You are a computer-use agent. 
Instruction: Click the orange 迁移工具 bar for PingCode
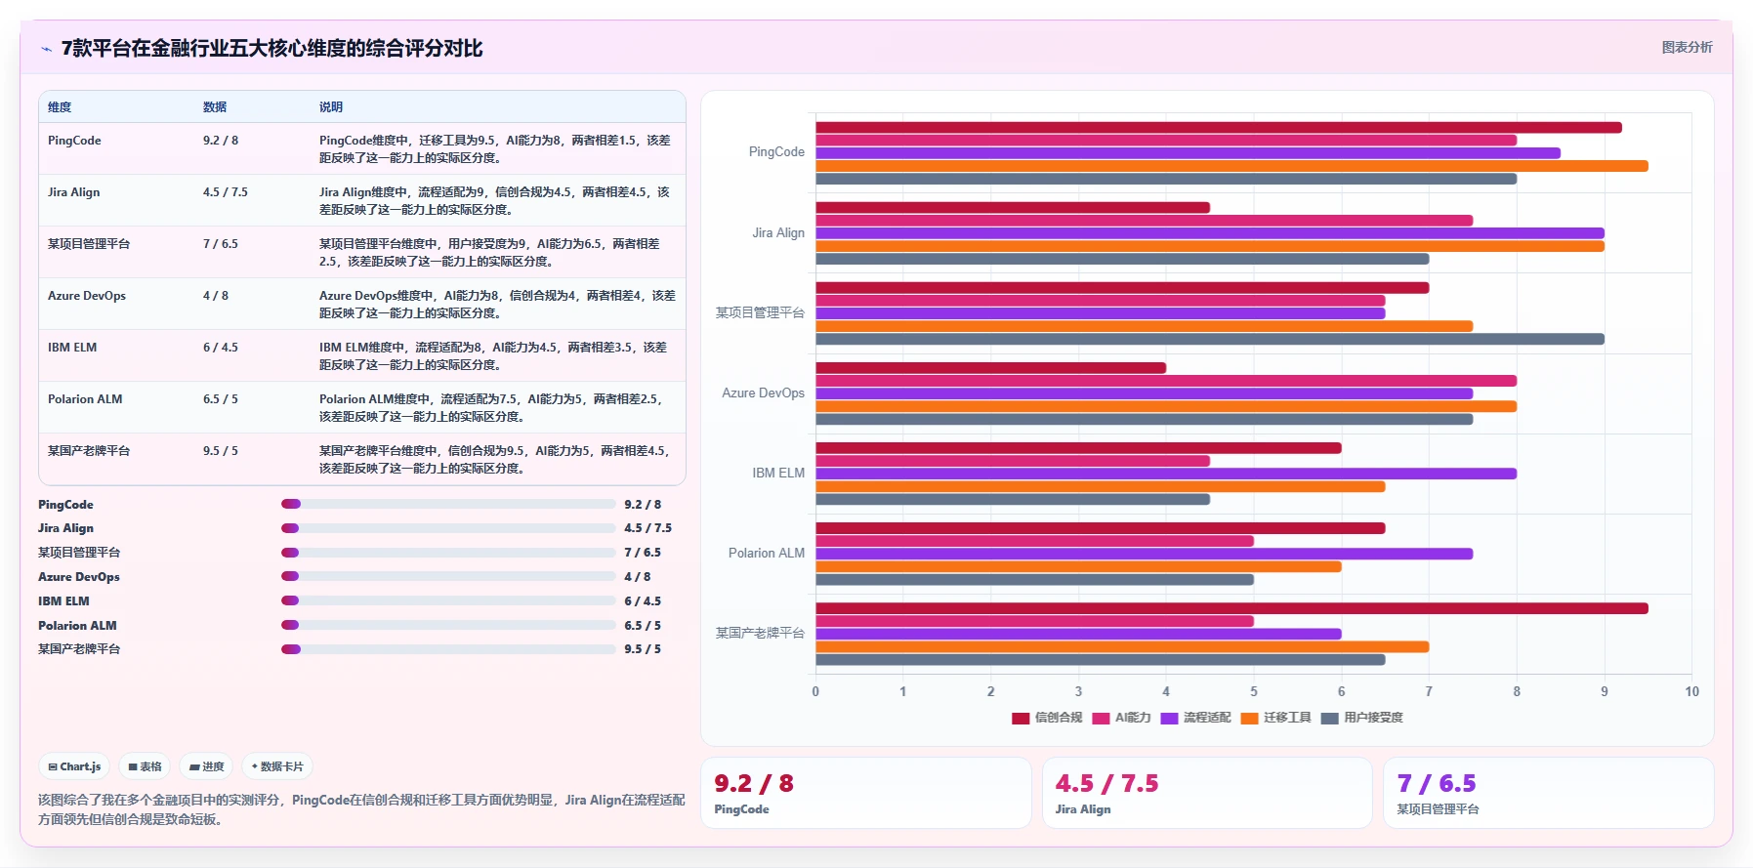point(1231,166)
